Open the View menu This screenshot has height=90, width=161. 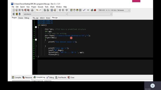pos(28,7)
